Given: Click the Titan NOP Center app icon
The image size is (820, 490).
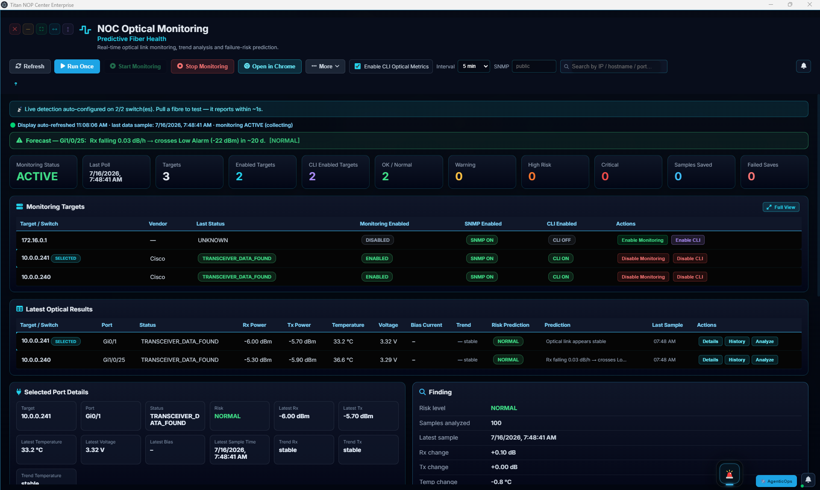Looking at the screenshot, I should (x=5, y=5).
